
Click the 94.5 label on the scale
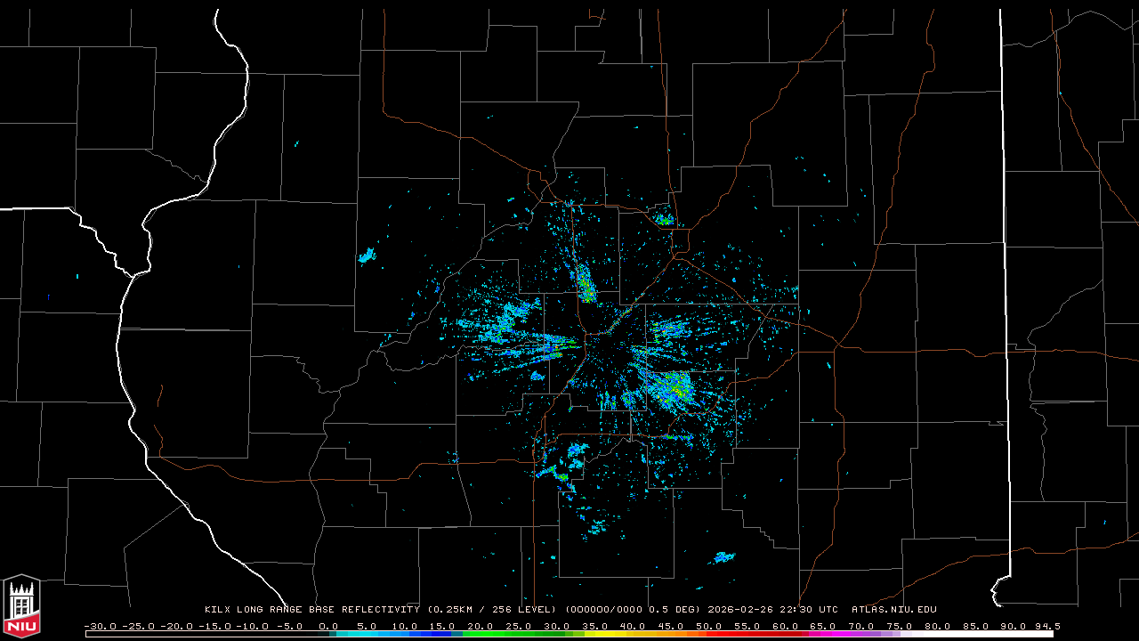coord(1046,626)
